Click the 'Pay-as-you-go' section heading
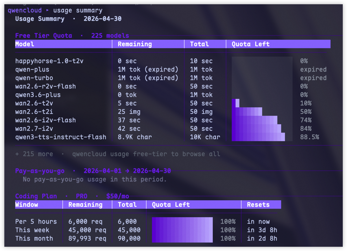 (x=40, y=171)
